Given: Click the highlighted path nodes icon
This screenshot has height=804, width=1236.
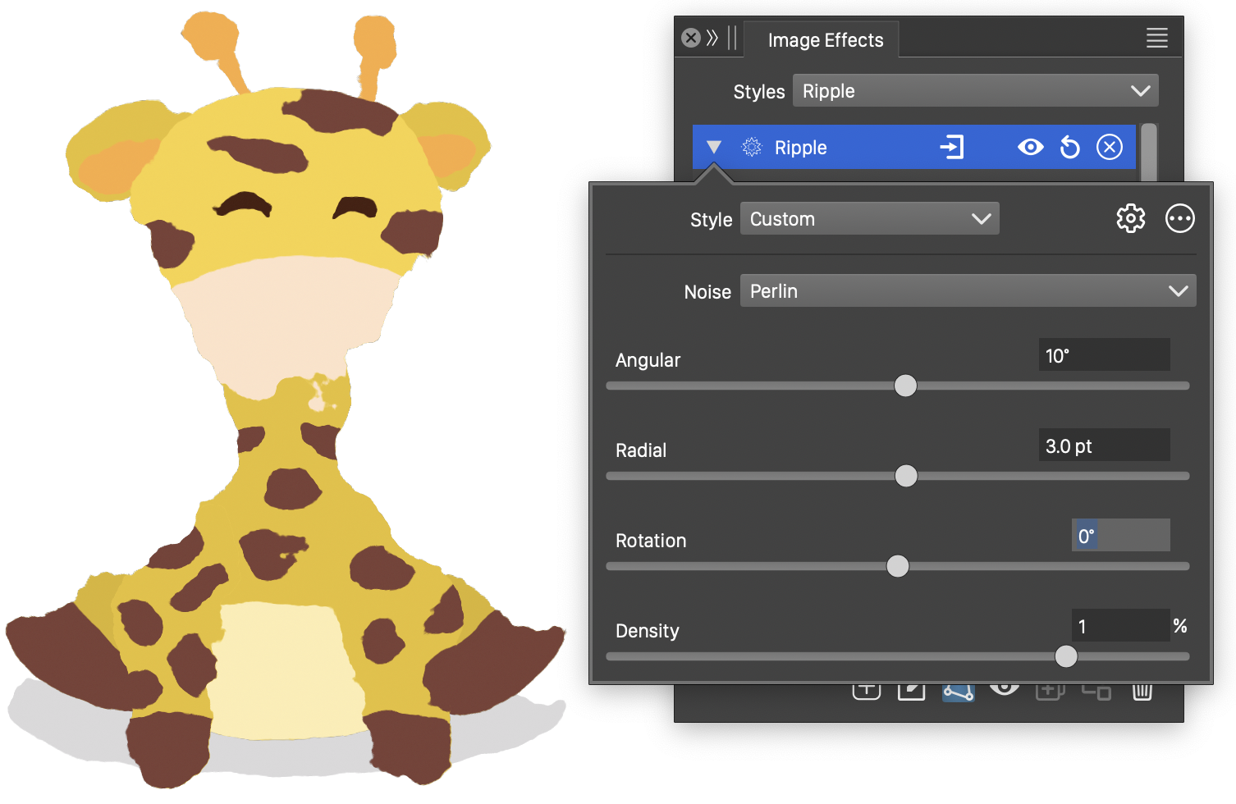Looking at the screenshot, I should click(958, 692).
